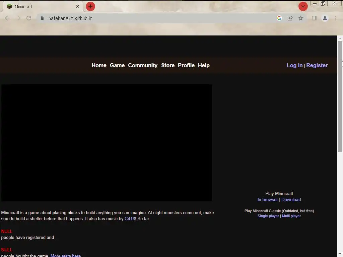Bookmark this page with star icon

click(301, 18)
